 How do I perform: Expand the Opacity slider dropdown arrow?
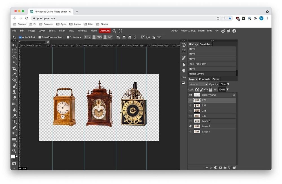click(228, 84)
